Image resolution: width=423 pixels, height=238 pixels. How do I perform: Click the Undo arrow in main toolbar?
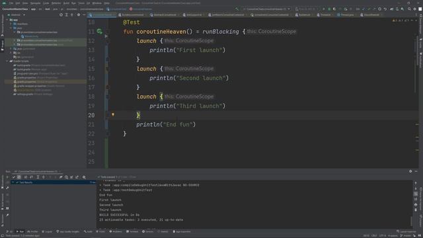point(385,9)
